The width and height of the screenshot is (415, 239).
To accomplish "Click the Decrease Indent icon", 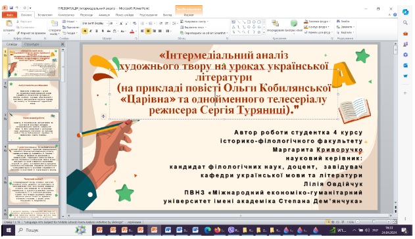I will (x=160, y=23).
